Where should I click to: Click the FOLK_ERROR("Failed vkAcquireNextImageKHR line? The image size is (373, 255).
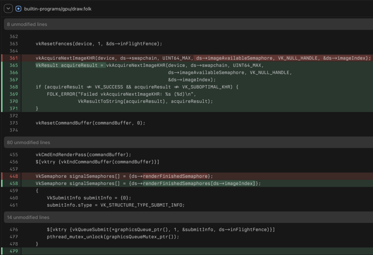tap(121, 94)
